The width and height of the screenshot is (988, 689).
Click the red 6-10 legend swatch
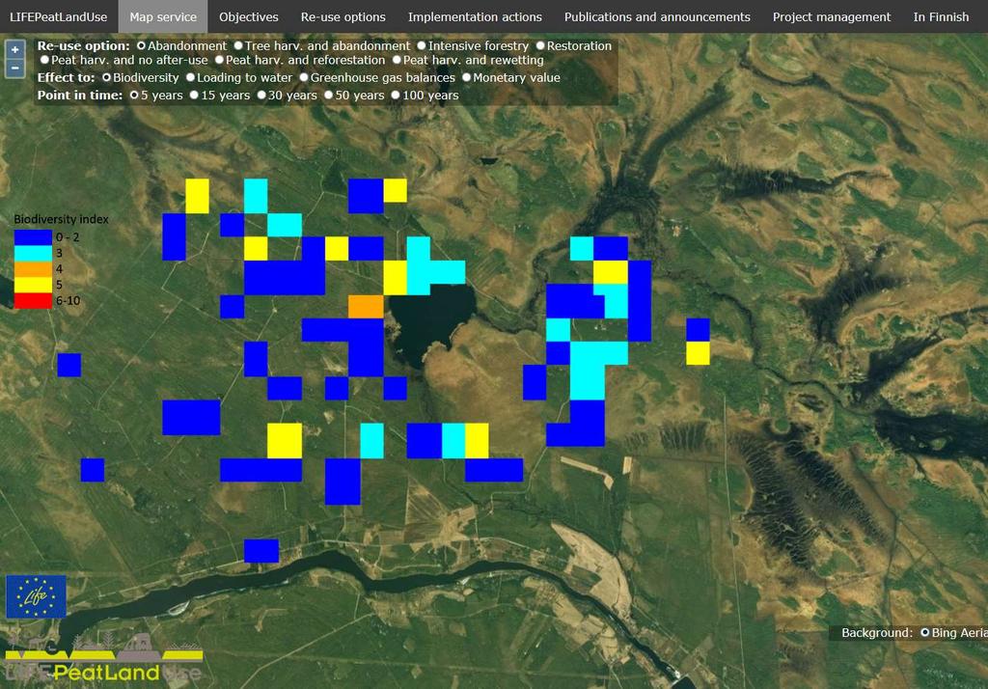pos(34,301)
